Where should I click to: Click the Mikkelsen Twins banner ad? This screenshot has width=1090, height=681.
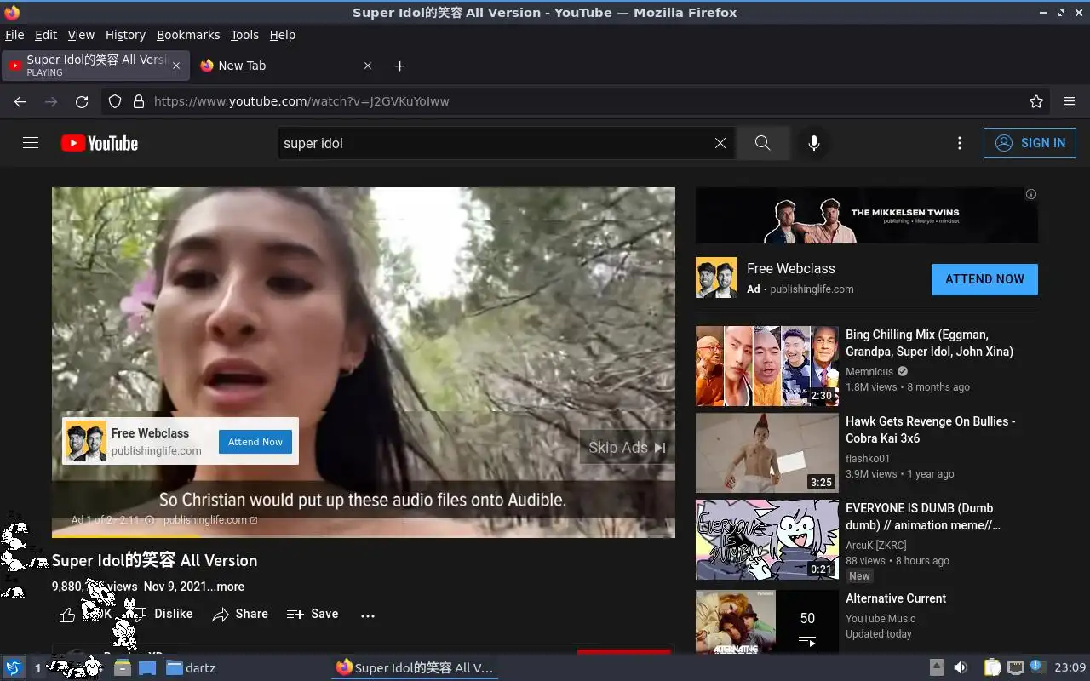coord(867,215)
